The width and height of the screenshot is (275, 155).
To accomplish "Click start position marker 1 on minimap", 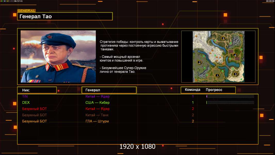I will pyautogui.click(x=217, y=75).
